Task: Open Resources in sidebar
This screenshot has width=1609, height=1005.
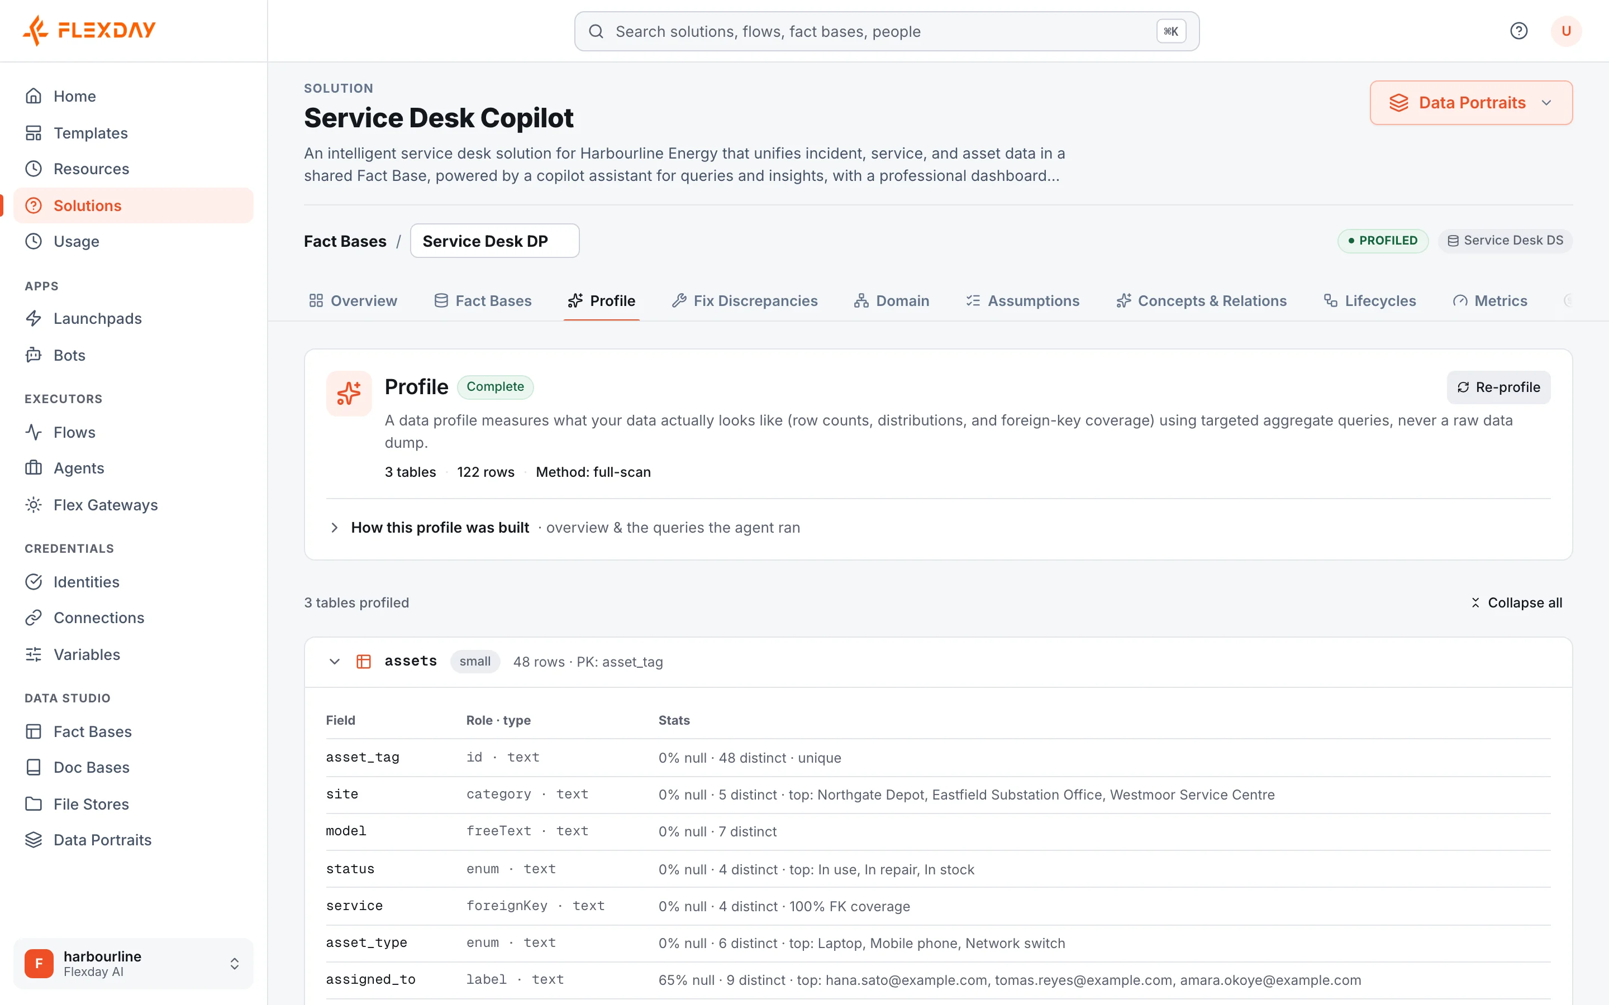Action: (x=133, y=169)
